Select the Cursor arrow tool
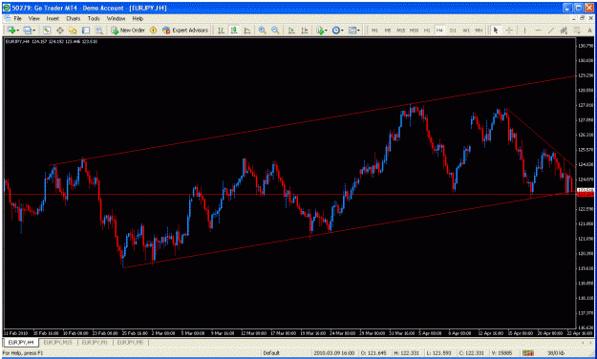Viewport: 597px width, 359px height. click(496, 30)
